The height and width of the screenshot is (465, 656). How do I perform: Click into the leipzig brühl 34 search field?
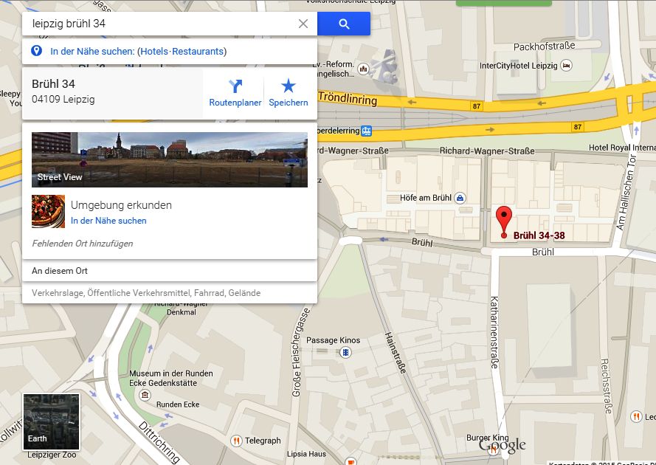(159, 24)
